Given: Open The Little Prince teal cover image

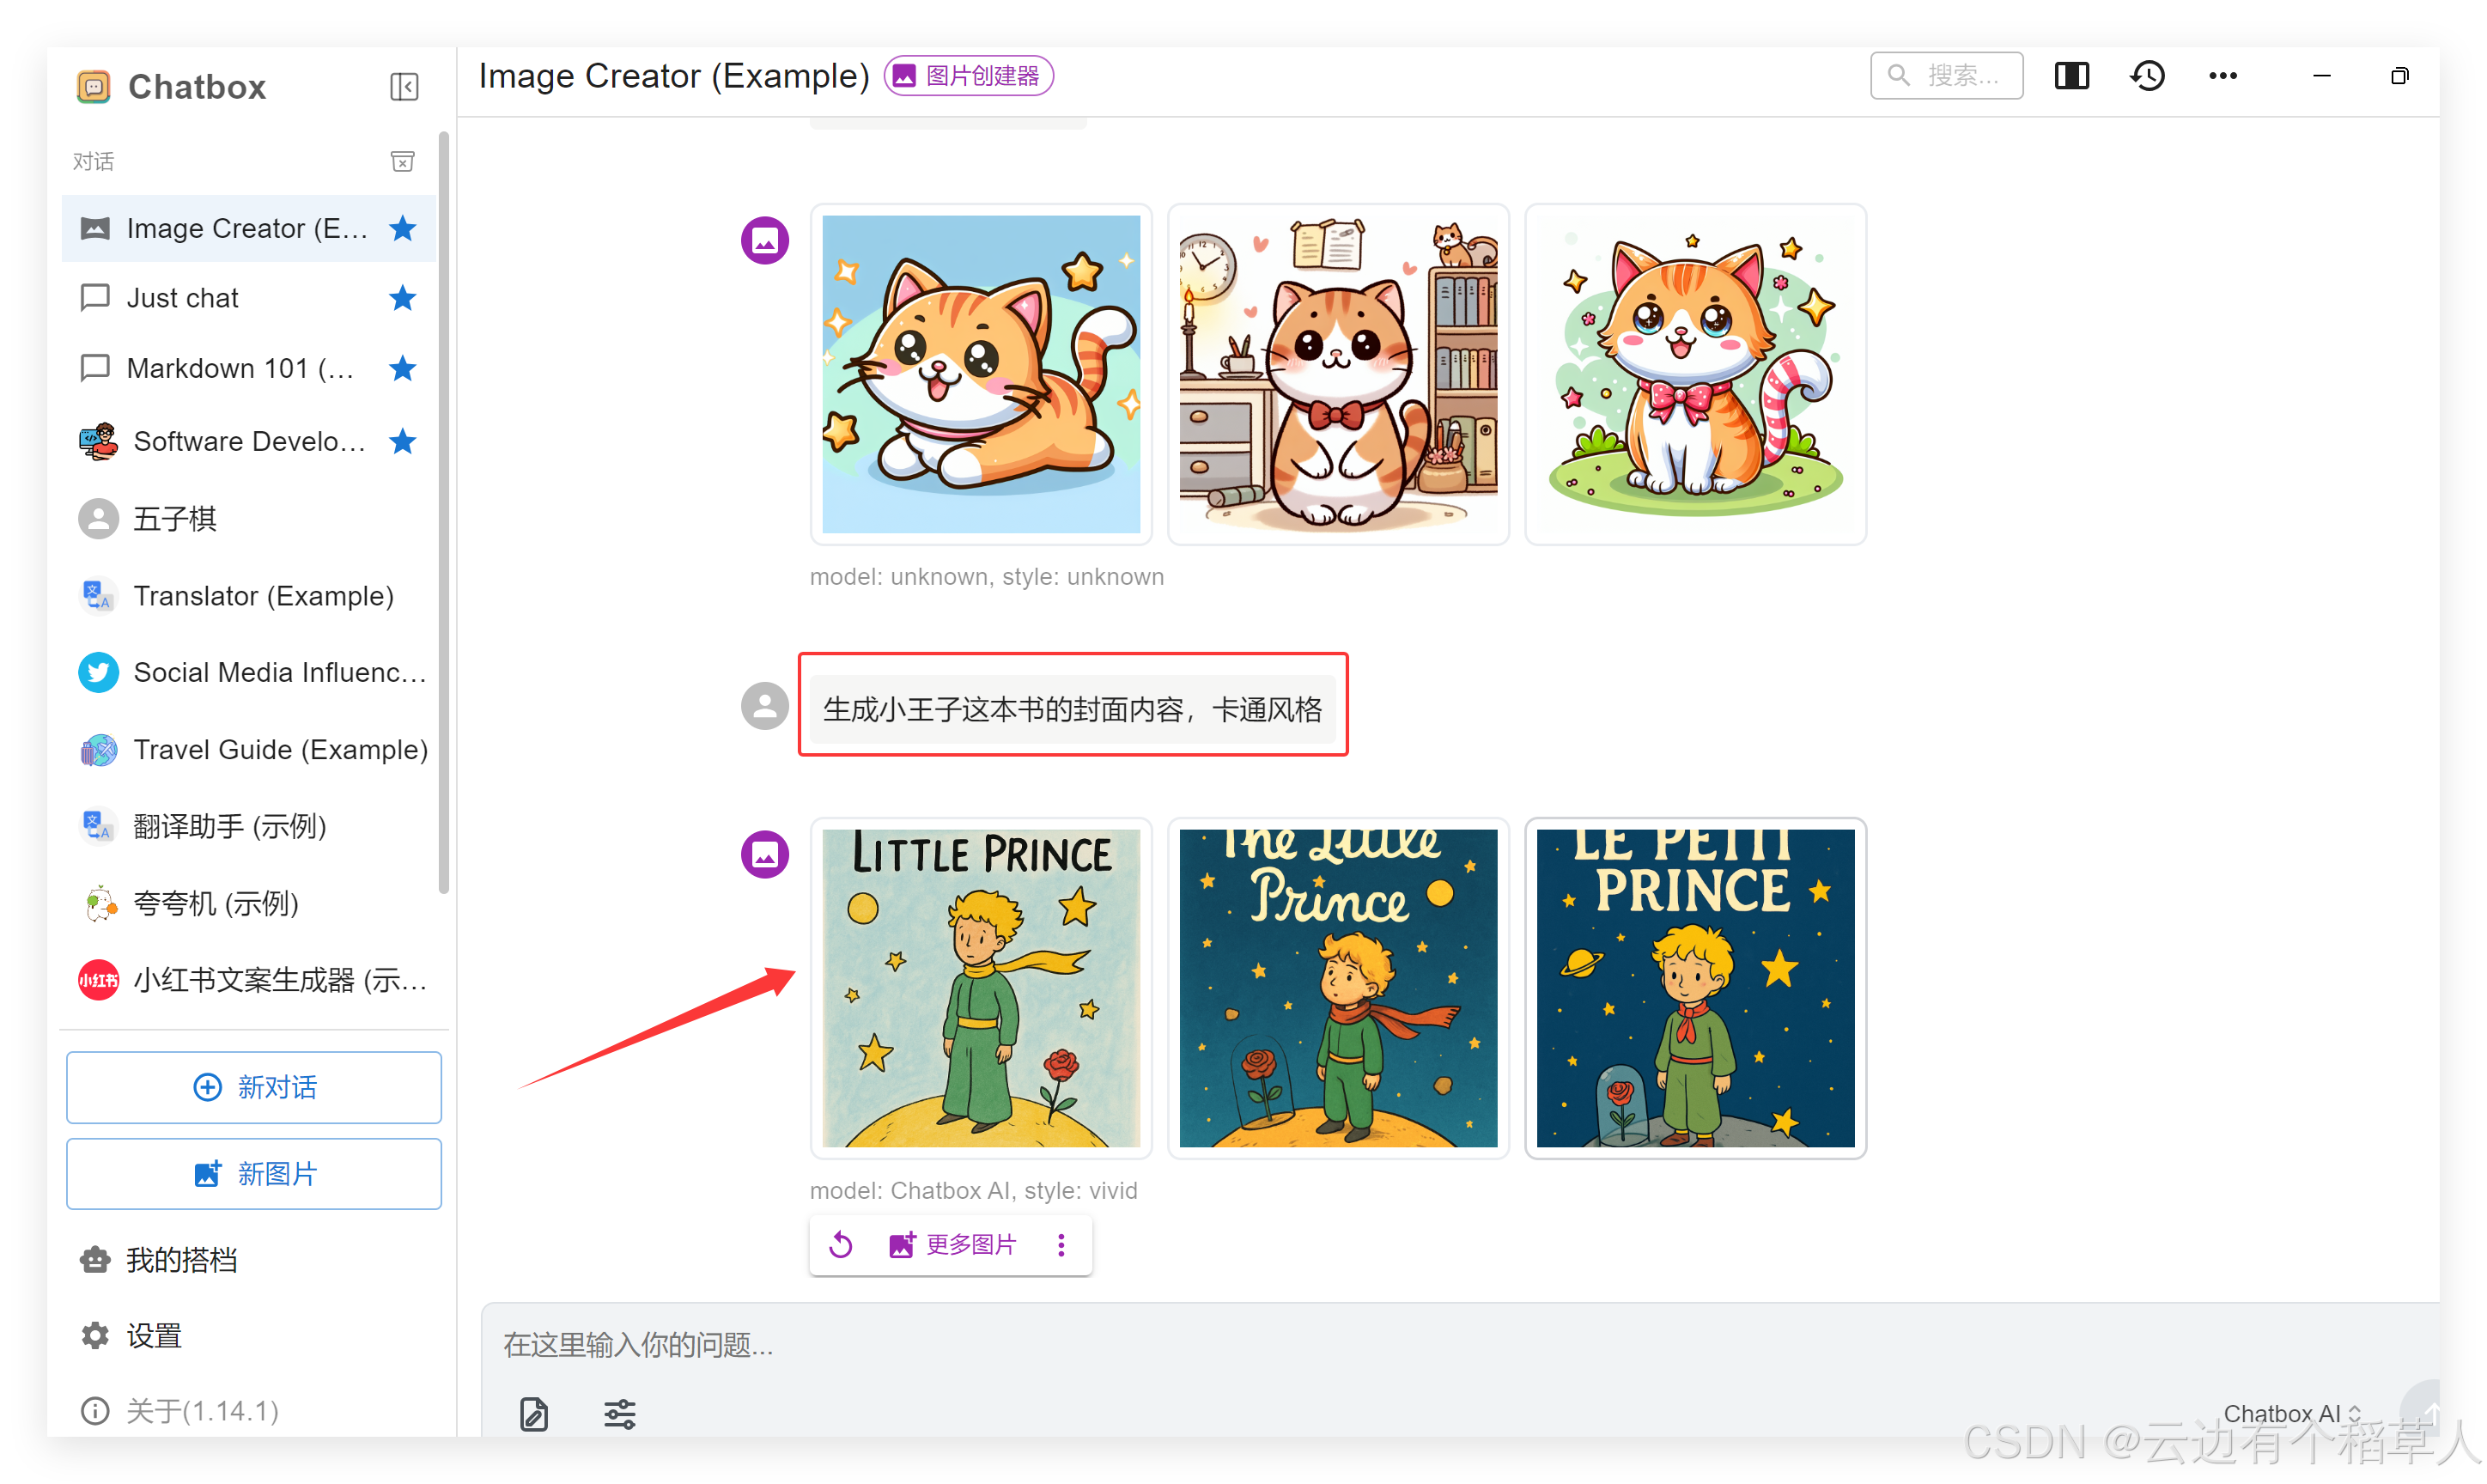Looking at the screenshot, I should 1338,988.
